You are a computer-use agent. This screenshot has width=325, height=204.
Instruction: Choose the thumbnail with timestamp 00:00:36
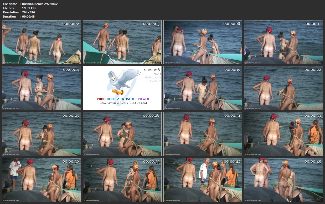42,180
